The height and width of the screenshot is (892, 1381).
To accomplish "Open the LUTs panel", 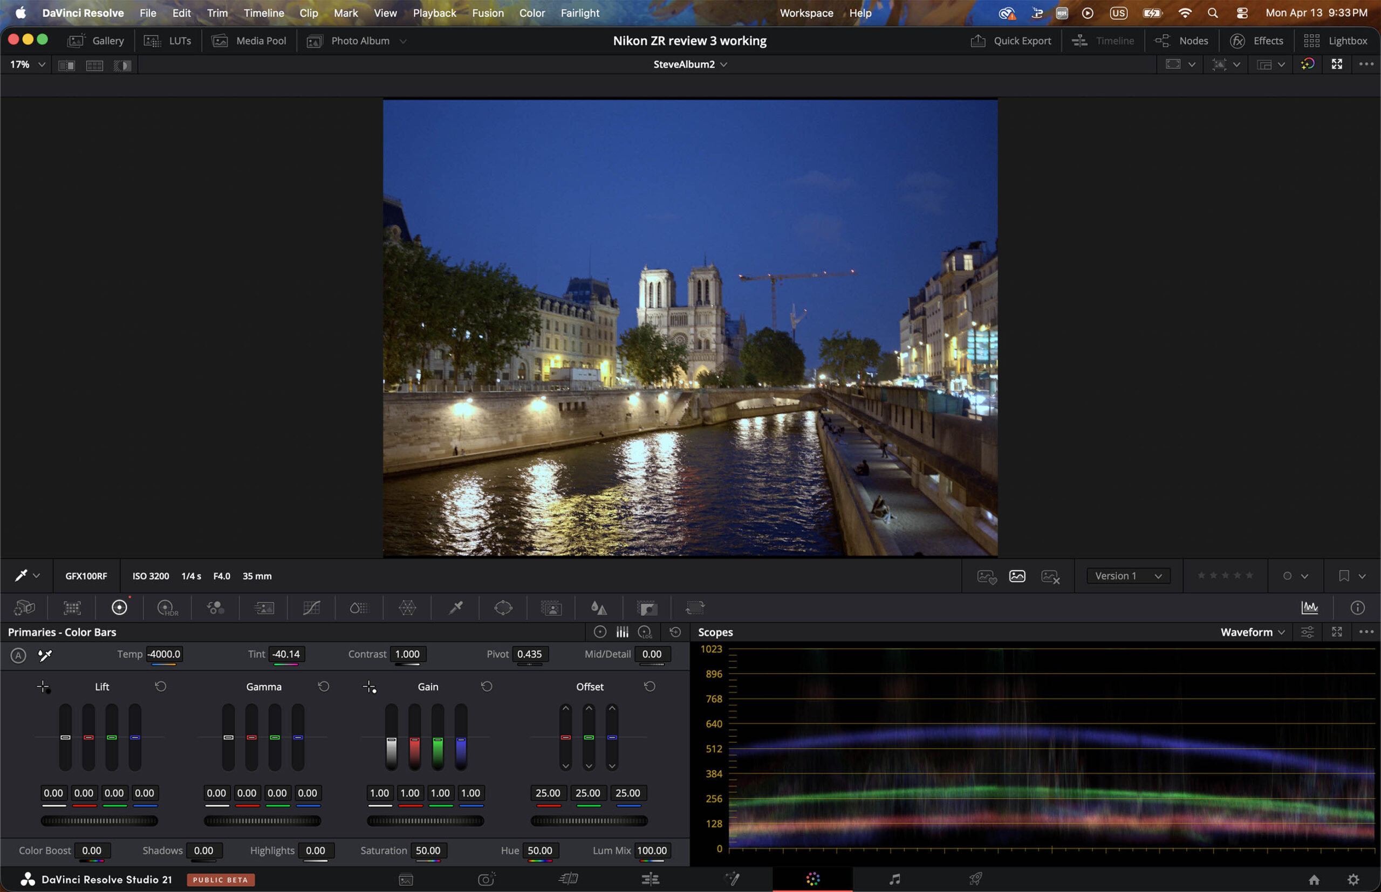I will click(x=168, y=40).
